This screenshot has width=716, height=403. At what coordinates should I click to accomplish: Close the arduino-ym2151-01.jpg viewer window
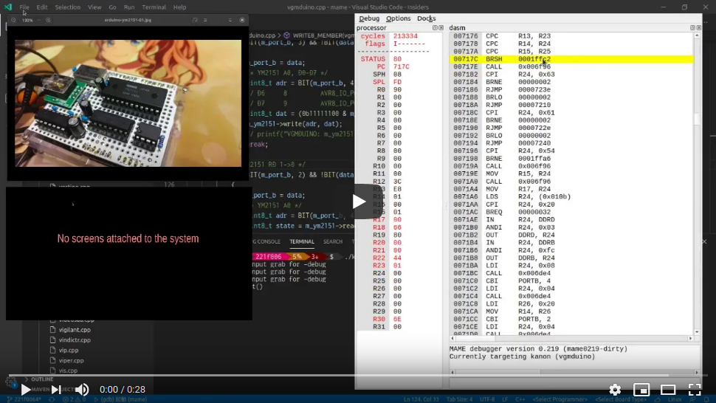point(242,20)
